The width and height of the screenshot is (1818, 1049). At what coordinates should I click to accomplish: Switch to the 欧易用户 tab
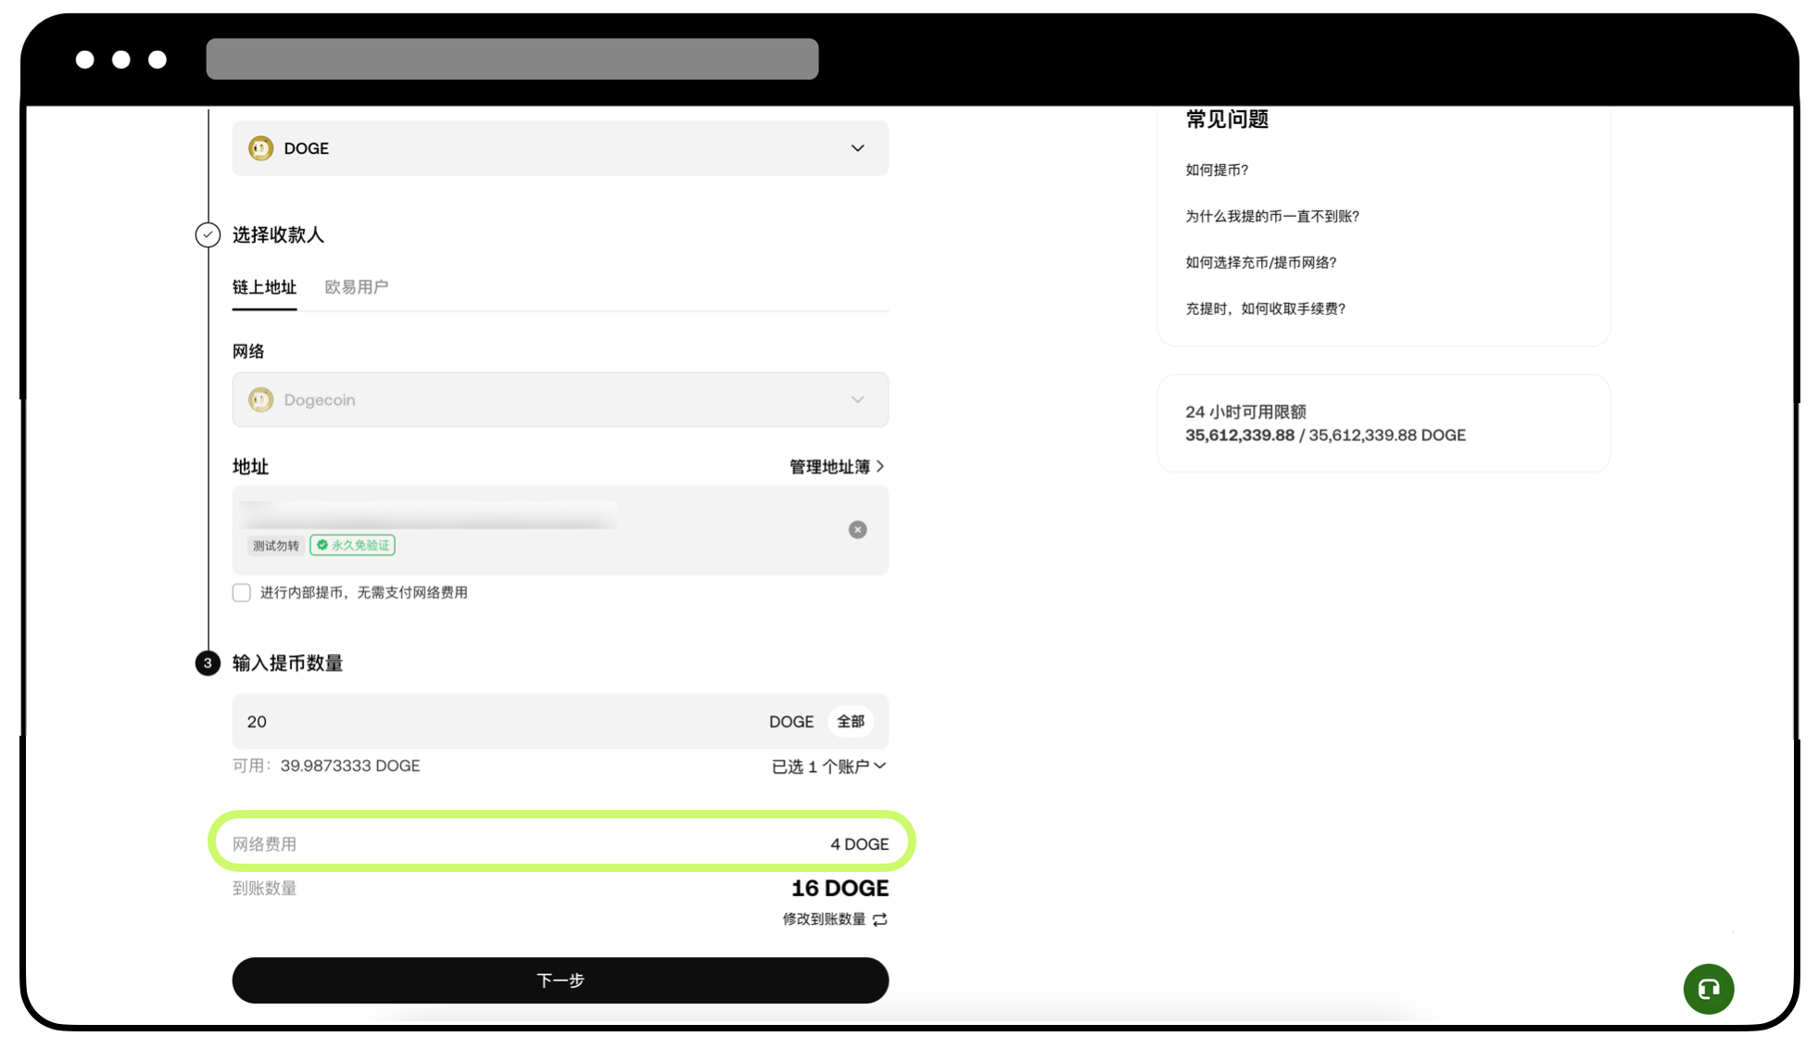[x=356, y=287]
